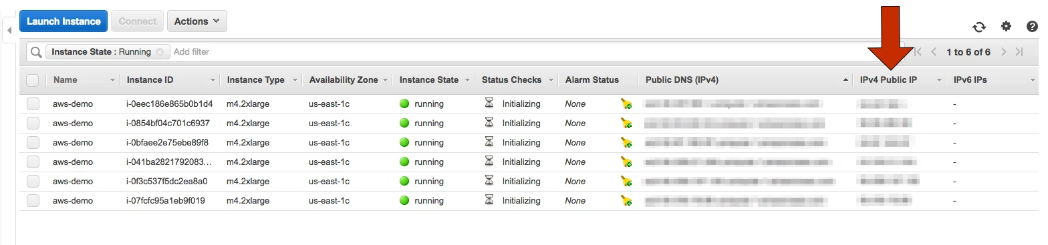The image size is (1048, 245).
Task: Click the Connect button
Action: [x=138, y=21]
